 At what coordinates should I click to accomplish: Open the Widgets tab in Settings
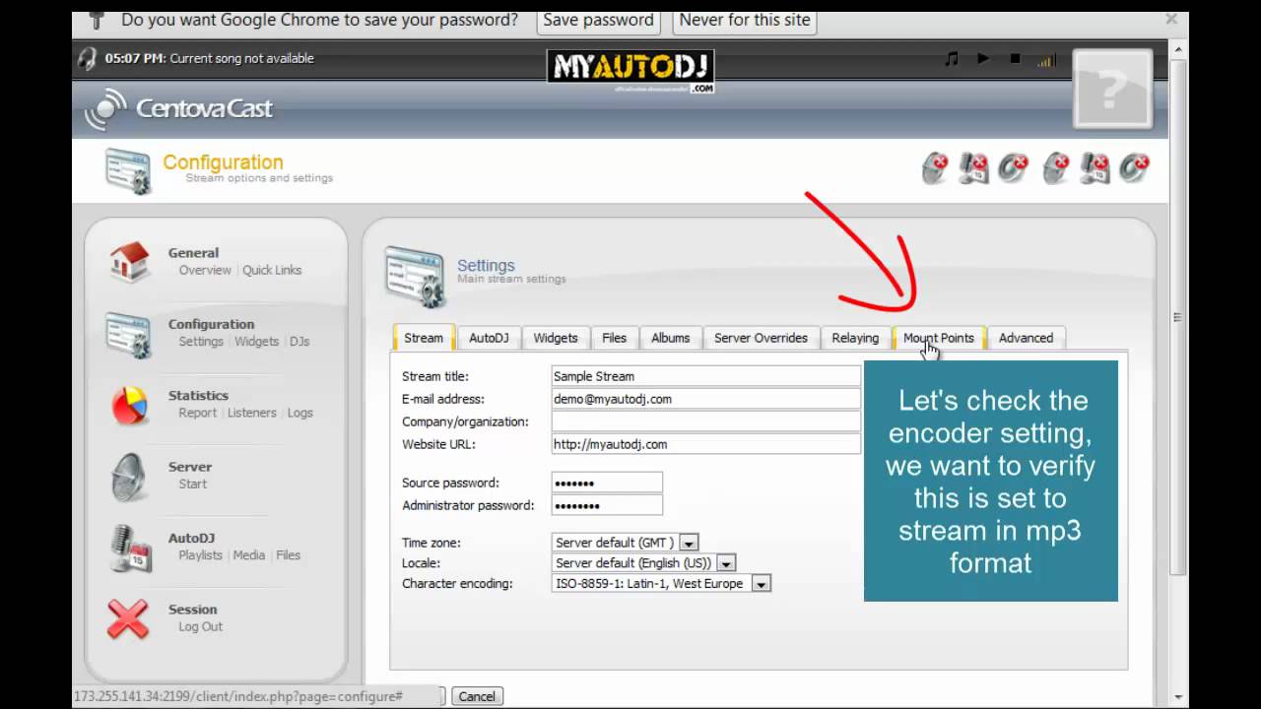(556, 338)
